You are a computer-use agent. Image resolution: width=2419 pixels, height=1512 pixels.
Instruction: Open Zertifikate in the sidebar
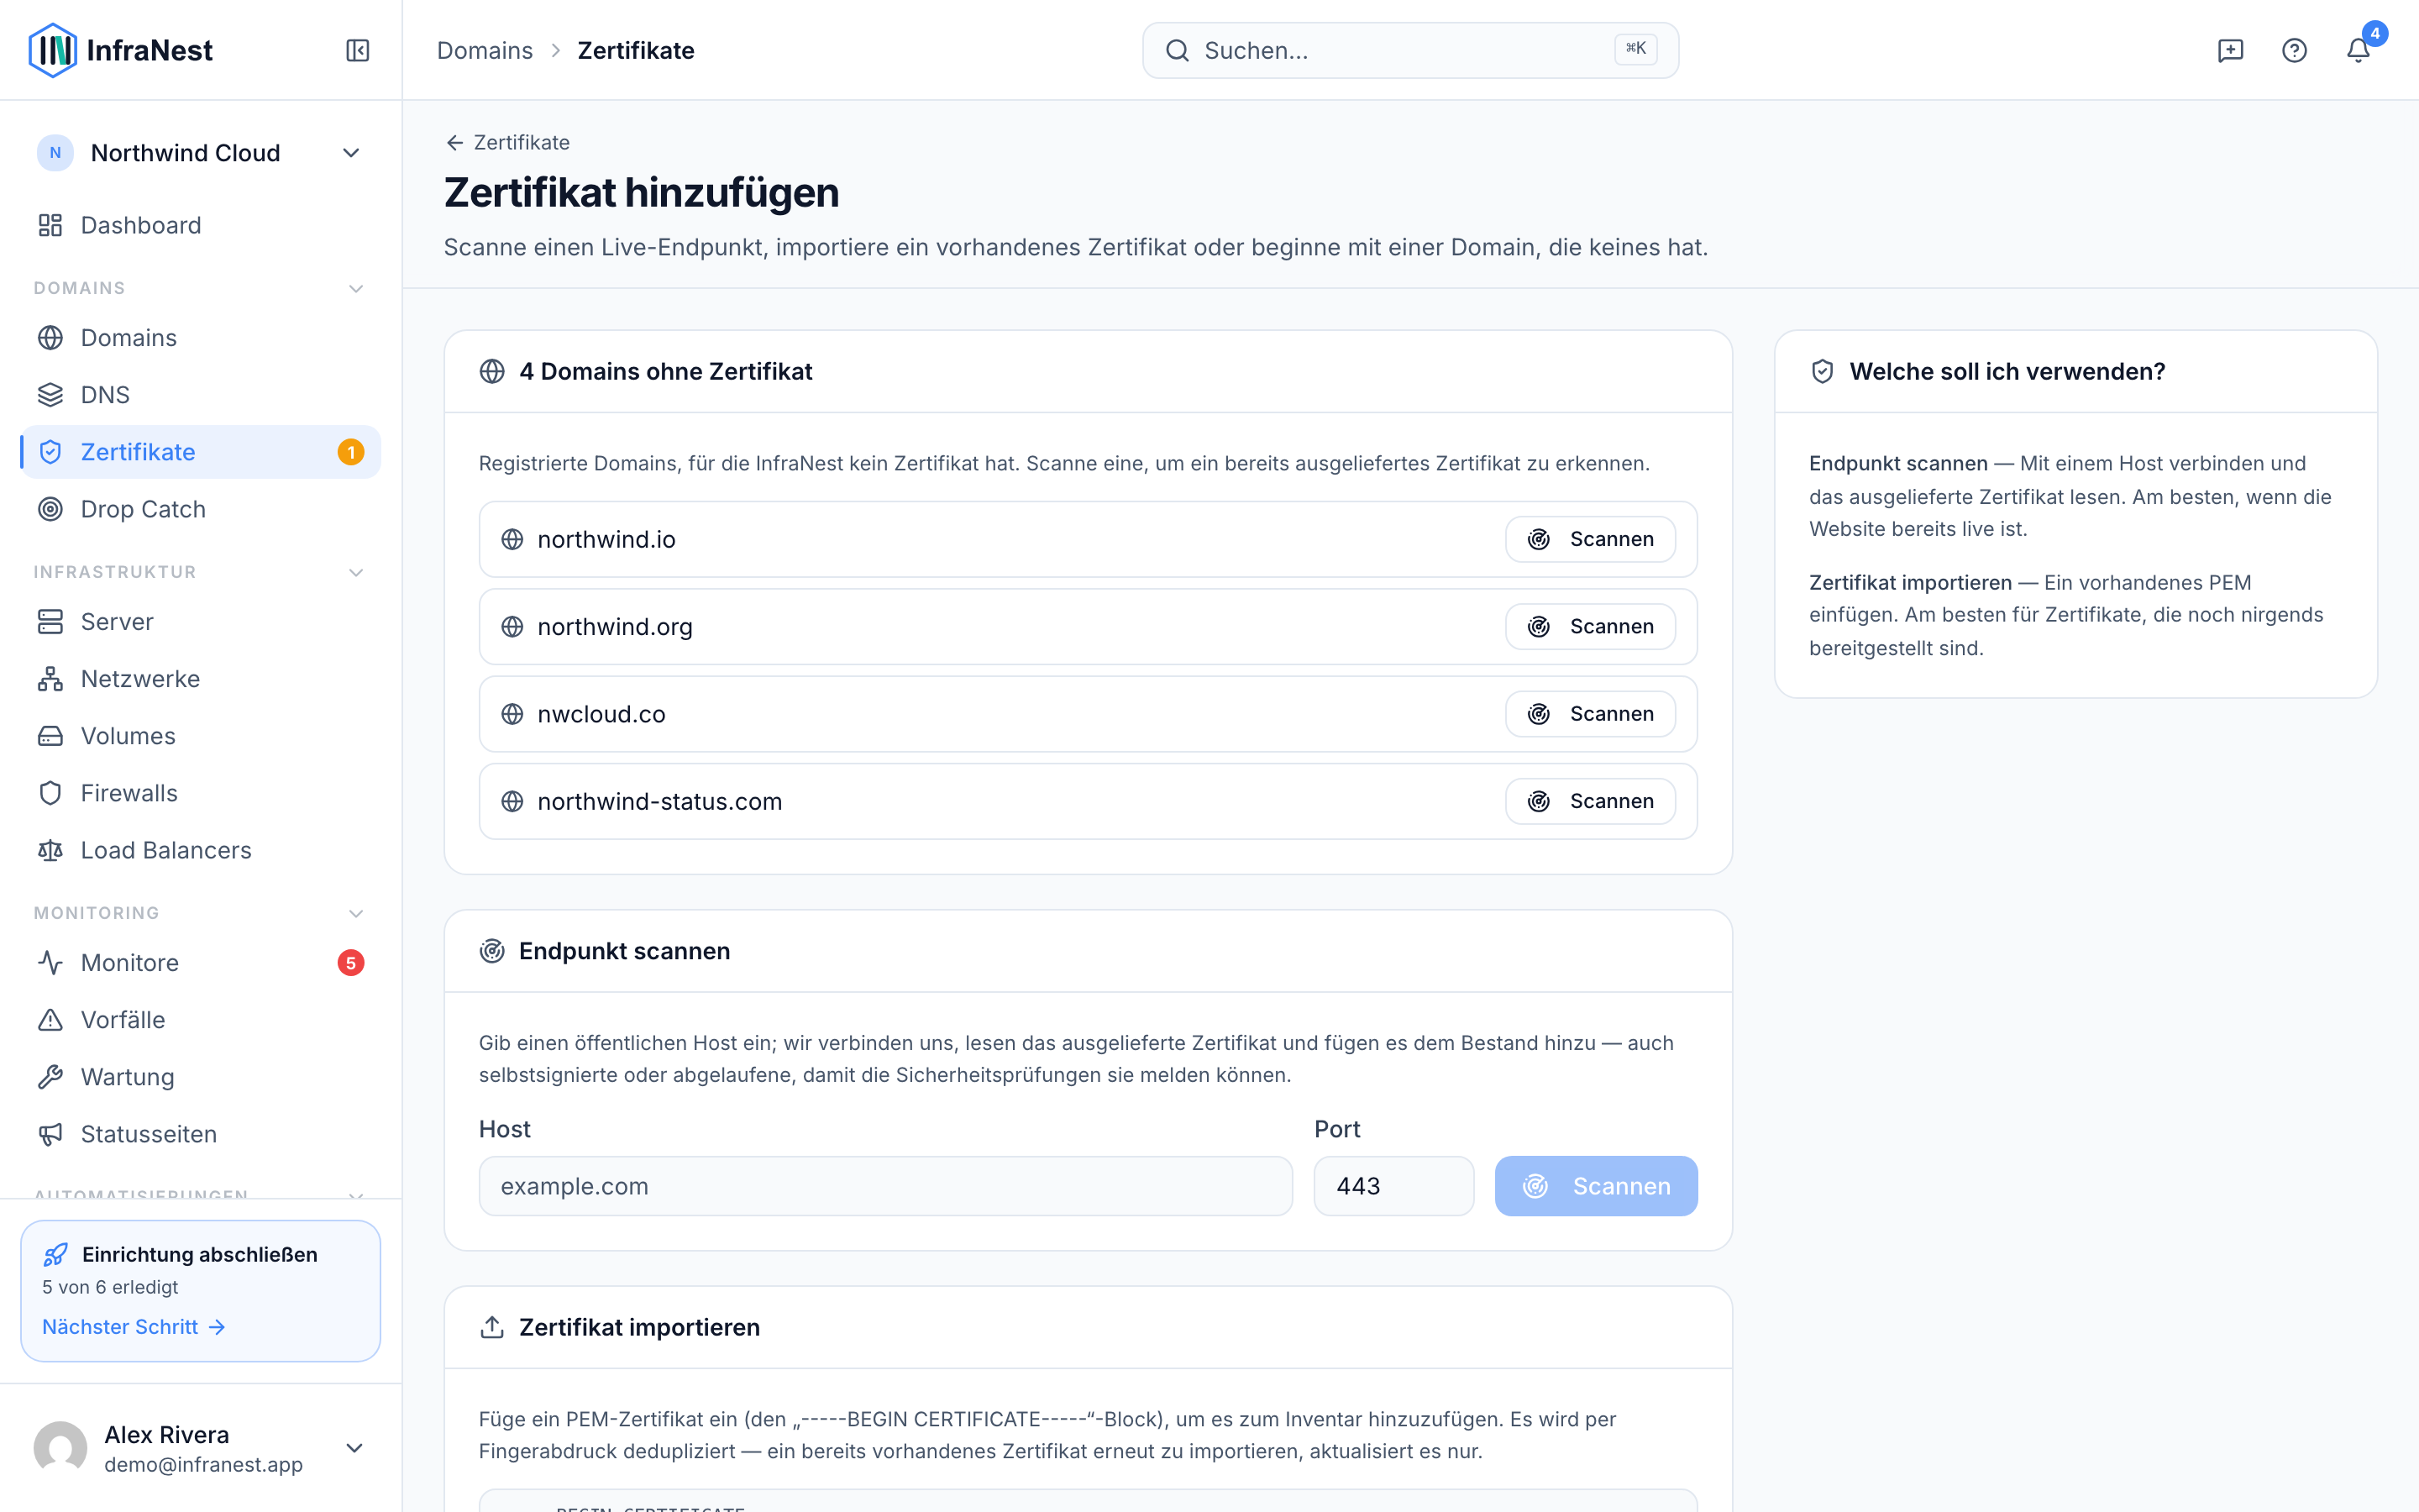click(x=200, y=452)
